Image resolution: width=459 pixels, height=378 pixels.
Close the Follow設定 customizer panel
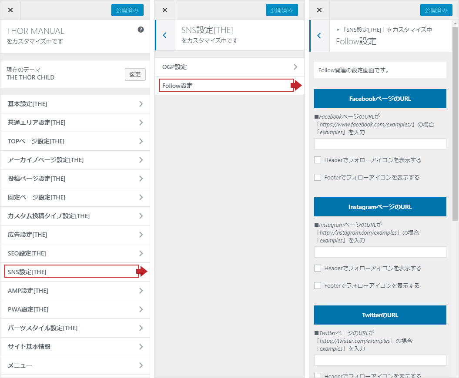319,10
